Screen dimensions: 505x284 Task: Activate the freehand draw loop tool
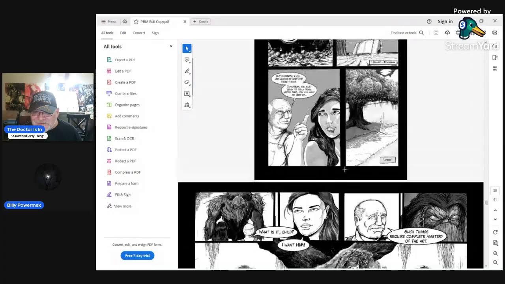click(x=187, y=82)
